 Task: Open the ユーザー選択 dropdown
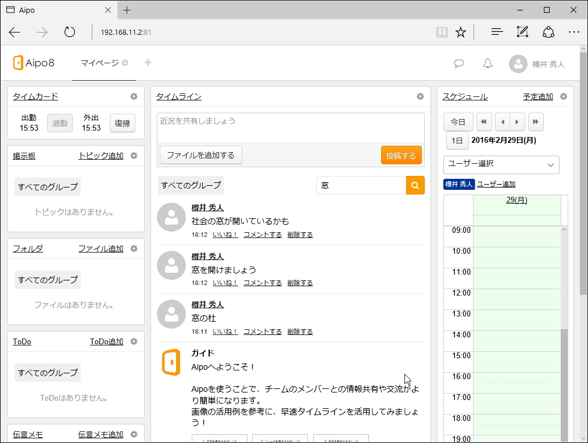(501, 164)
